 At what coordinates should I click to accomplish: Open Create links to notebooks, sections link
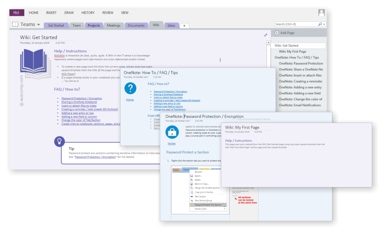[x=91, y=124]
